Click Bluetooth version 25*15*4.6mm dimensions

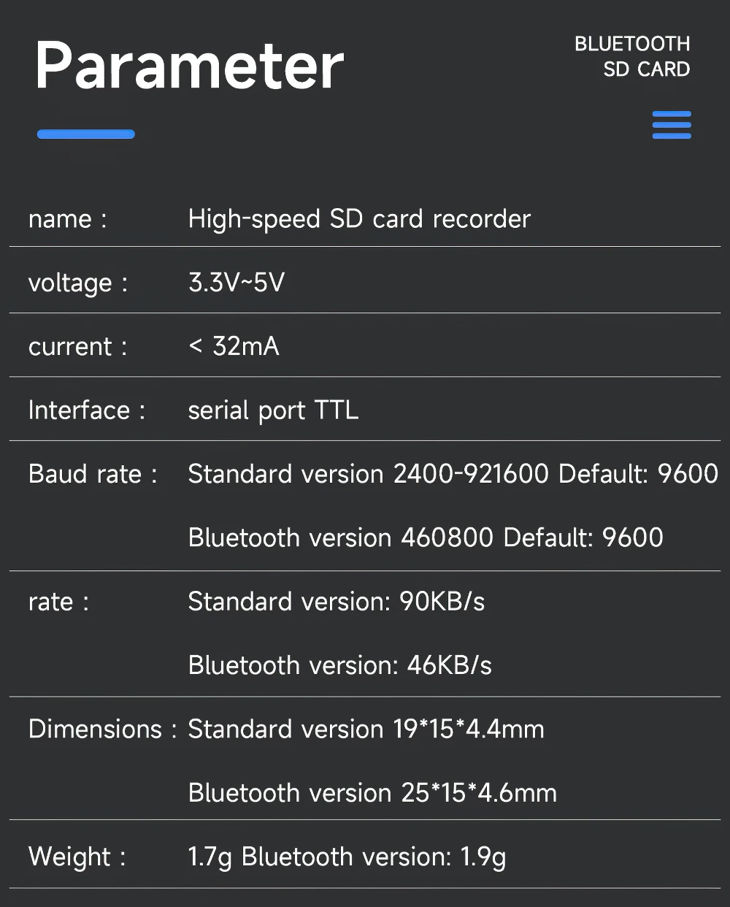(x=372, y=792)
